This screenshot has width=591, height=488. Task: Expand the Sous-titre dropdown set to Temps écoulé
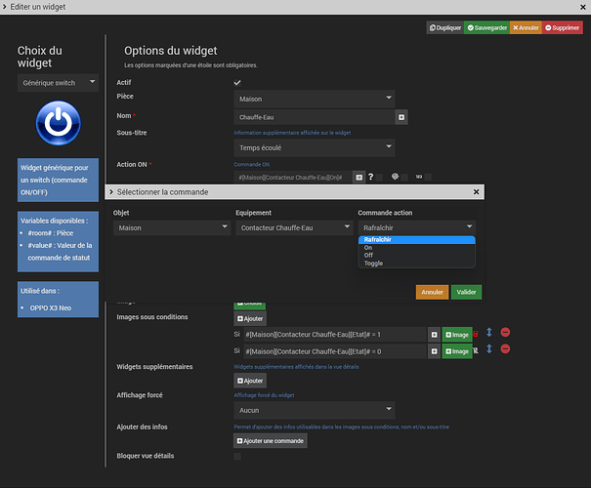click(x=314, y=147)
